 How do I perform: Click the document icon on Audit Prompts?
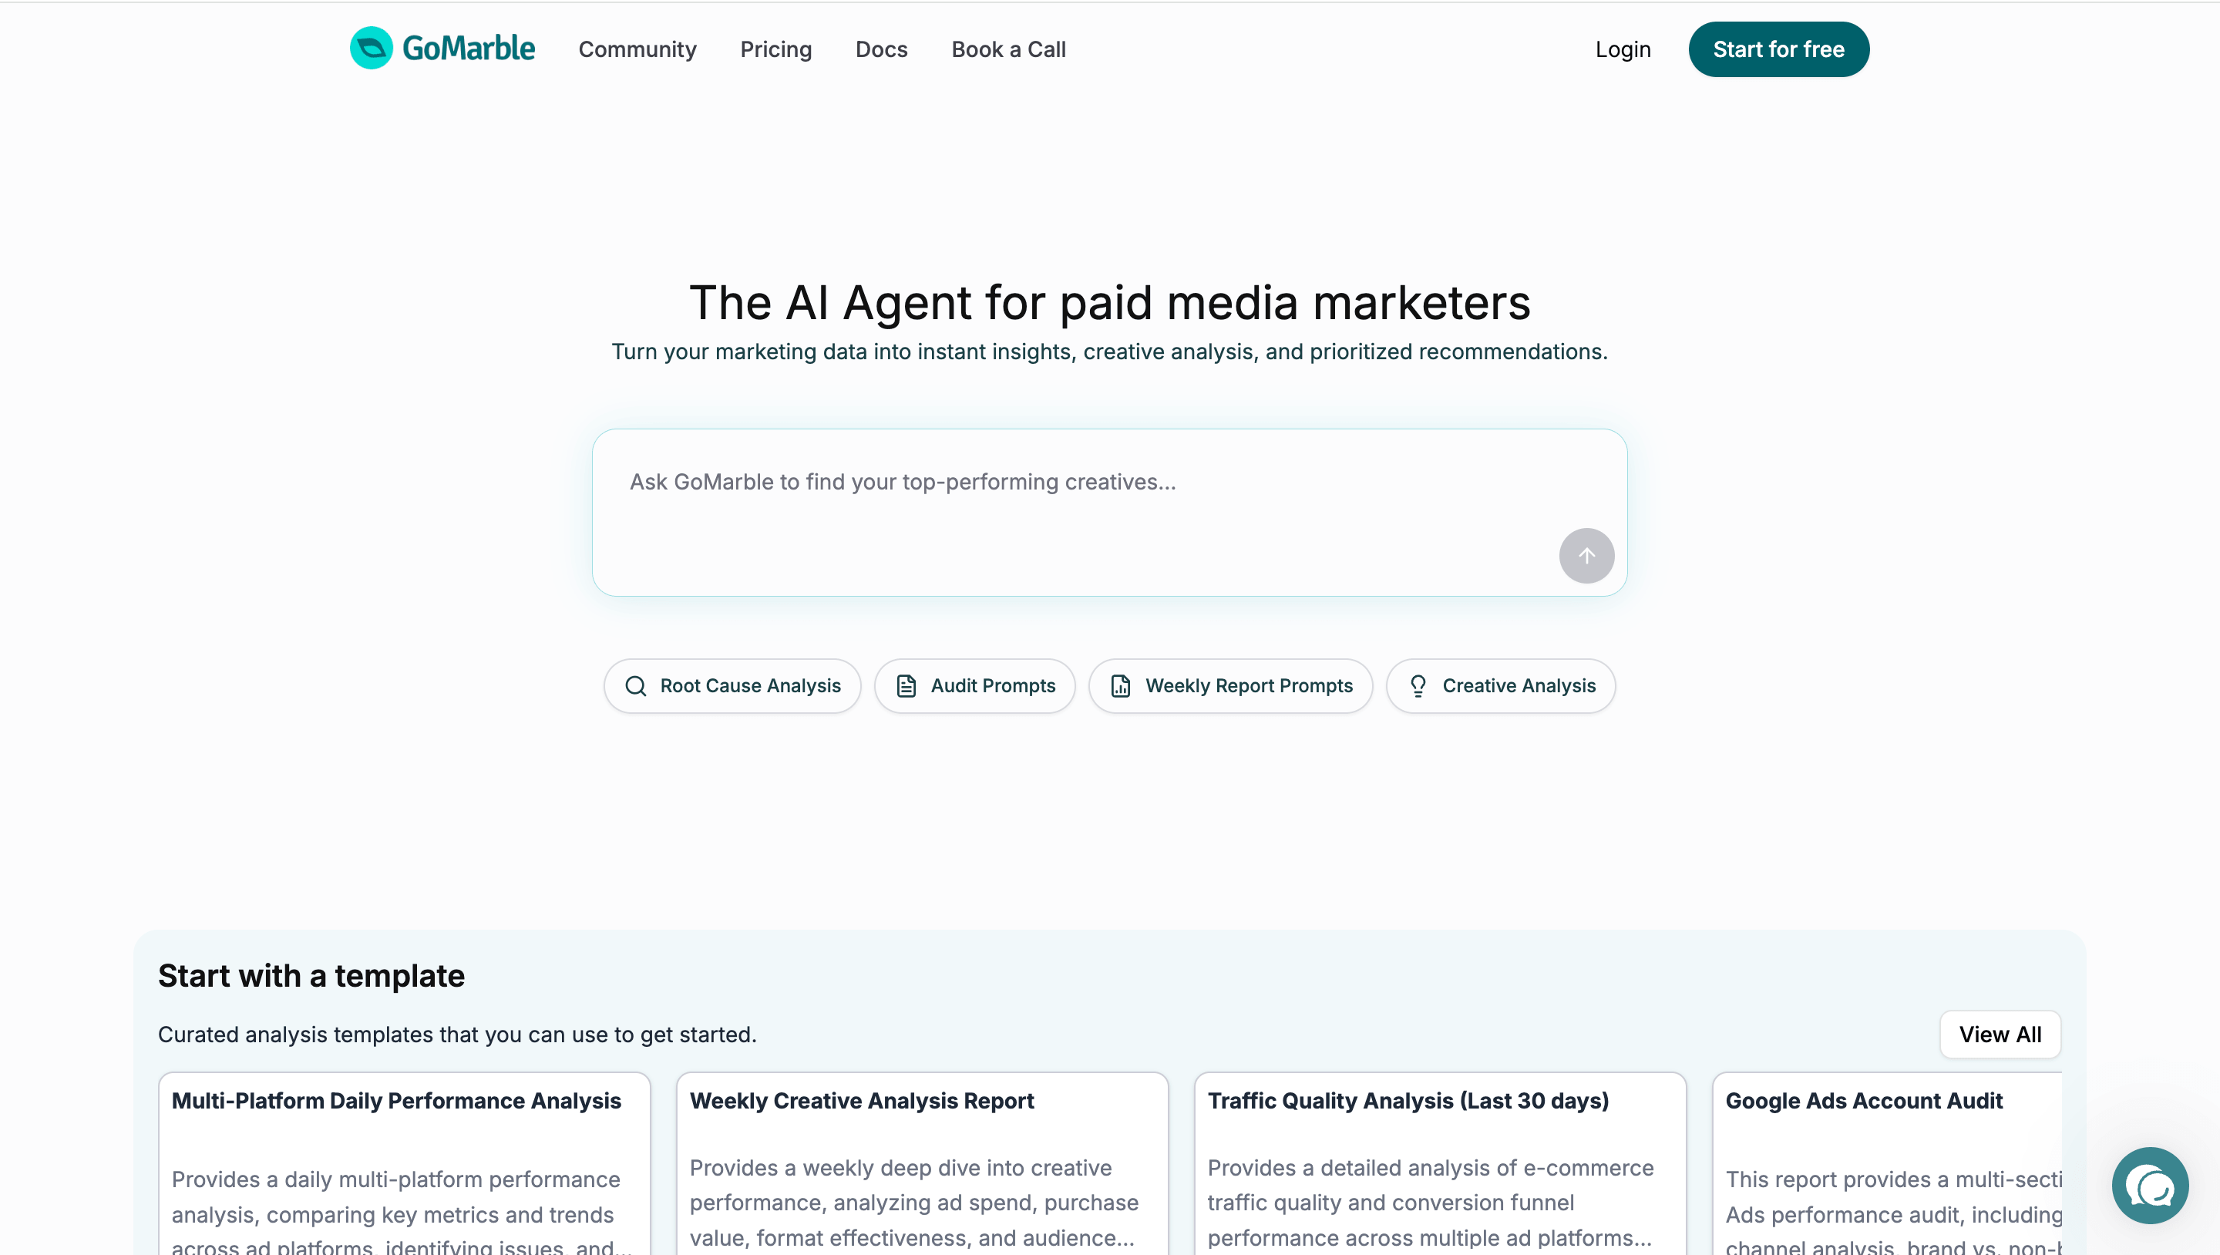(906, 686)
